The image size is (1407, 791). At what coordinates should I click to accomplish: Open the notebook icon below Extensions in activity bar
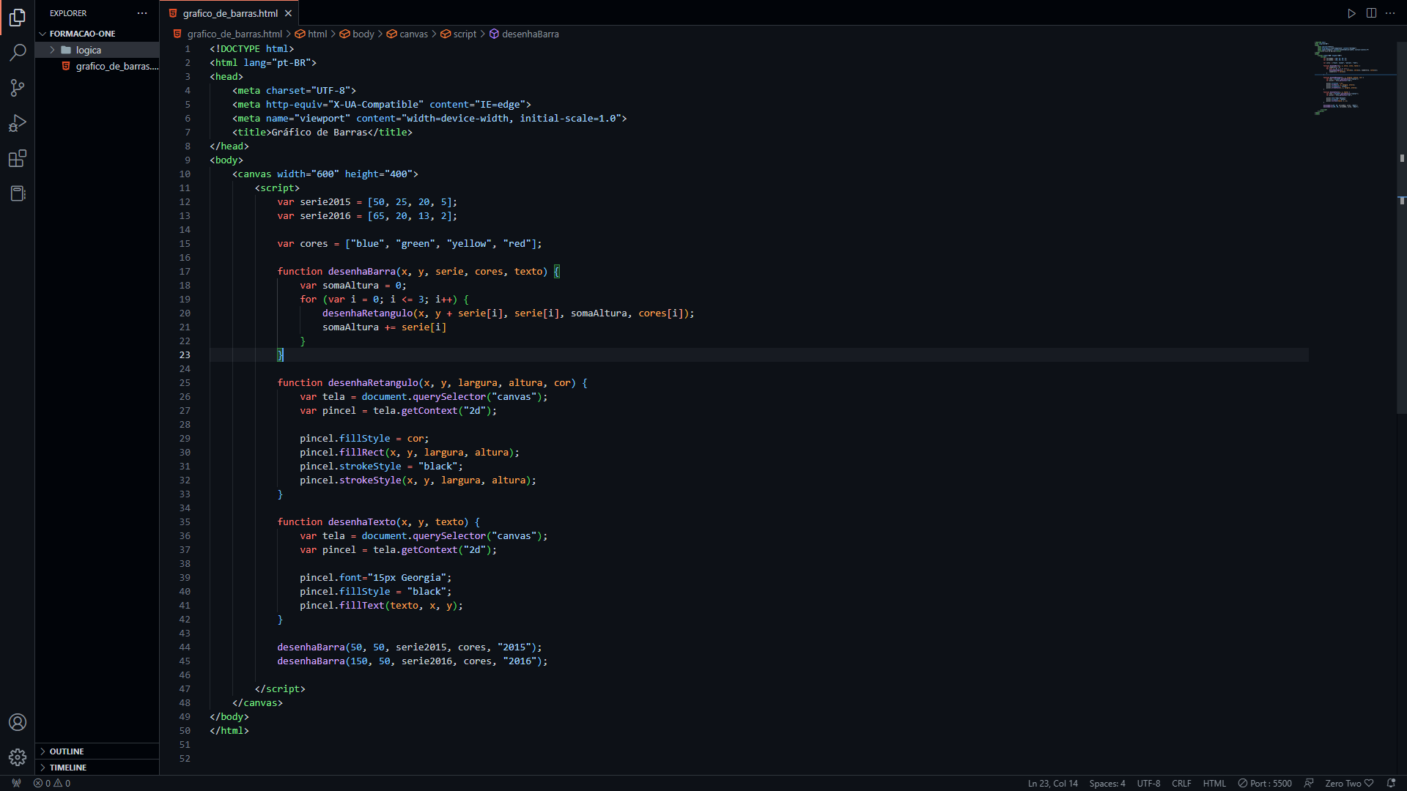[18, 193]
